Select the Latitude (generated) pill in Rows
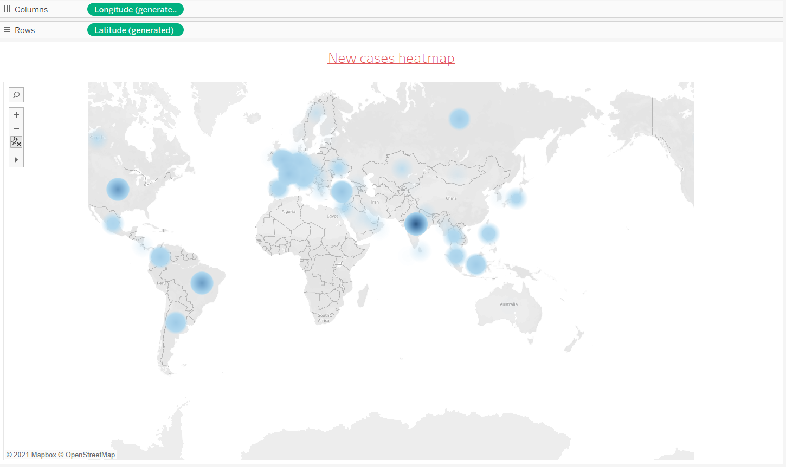This screenshot has width=786, height=467. [x=135, y=30]
